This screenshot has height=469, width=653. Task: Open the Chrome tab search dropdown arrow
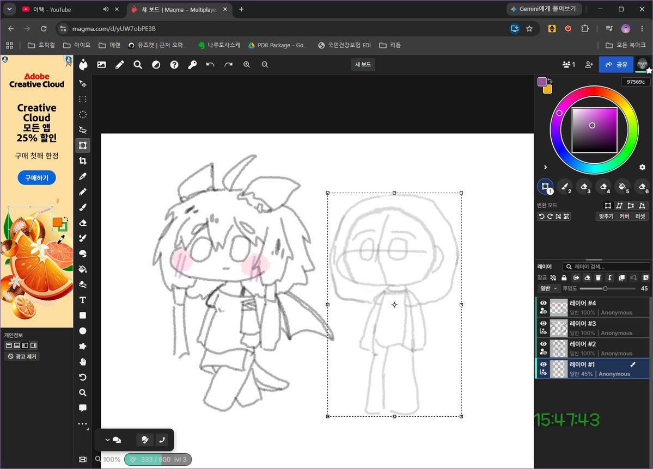(9, 9)
